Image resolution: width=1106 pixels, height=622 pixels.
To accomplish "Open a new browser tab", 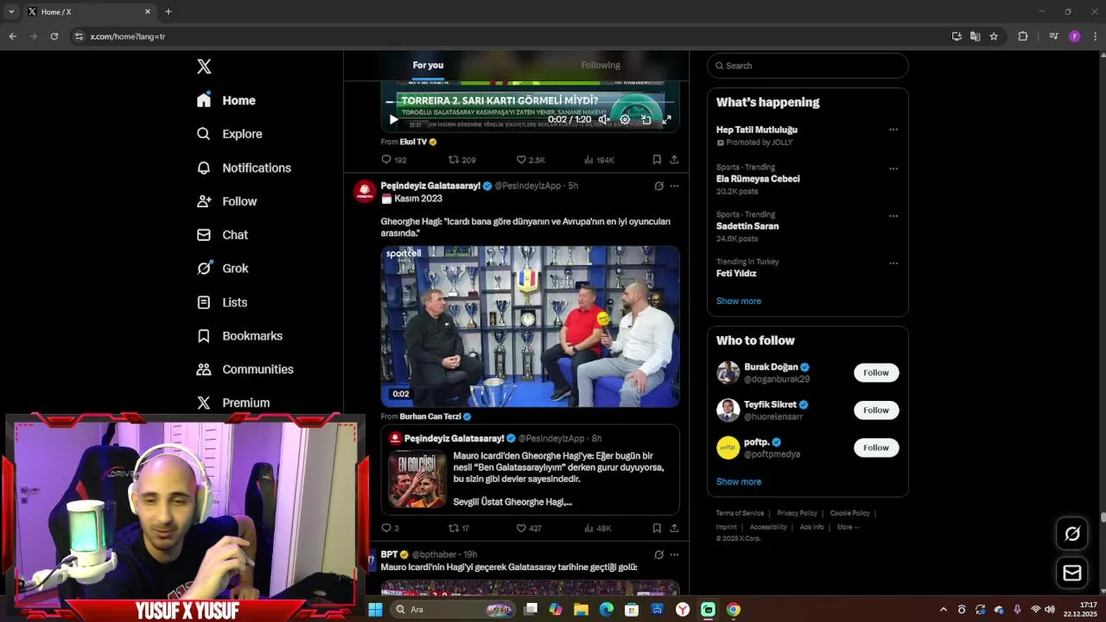I will (x=168, y=11).
